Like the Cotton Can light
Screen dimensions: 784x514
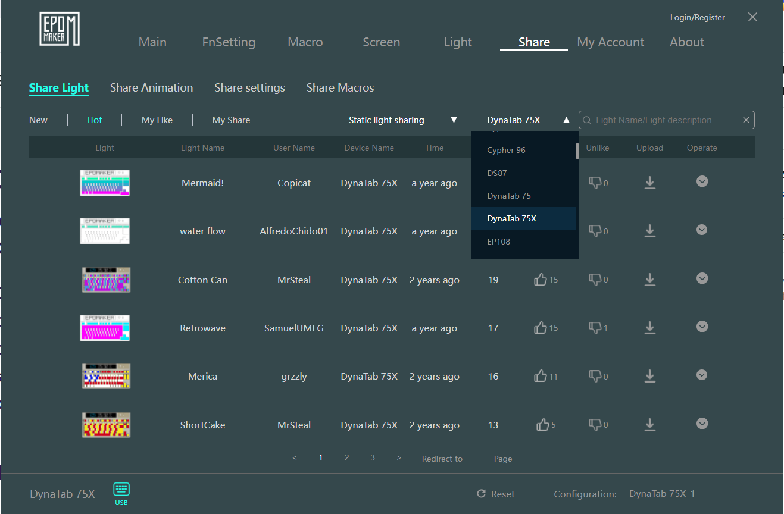pos(541,280)
